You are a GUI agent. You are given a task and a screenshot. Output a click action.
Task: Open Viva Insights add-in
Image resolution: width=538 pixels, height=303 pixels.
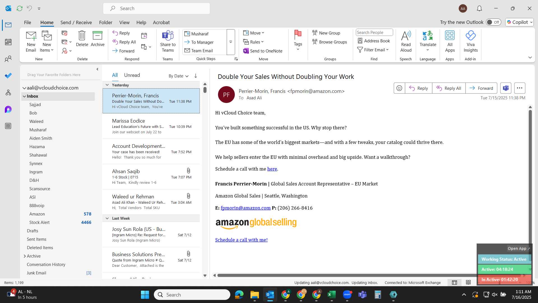click(x=470, y=42)
